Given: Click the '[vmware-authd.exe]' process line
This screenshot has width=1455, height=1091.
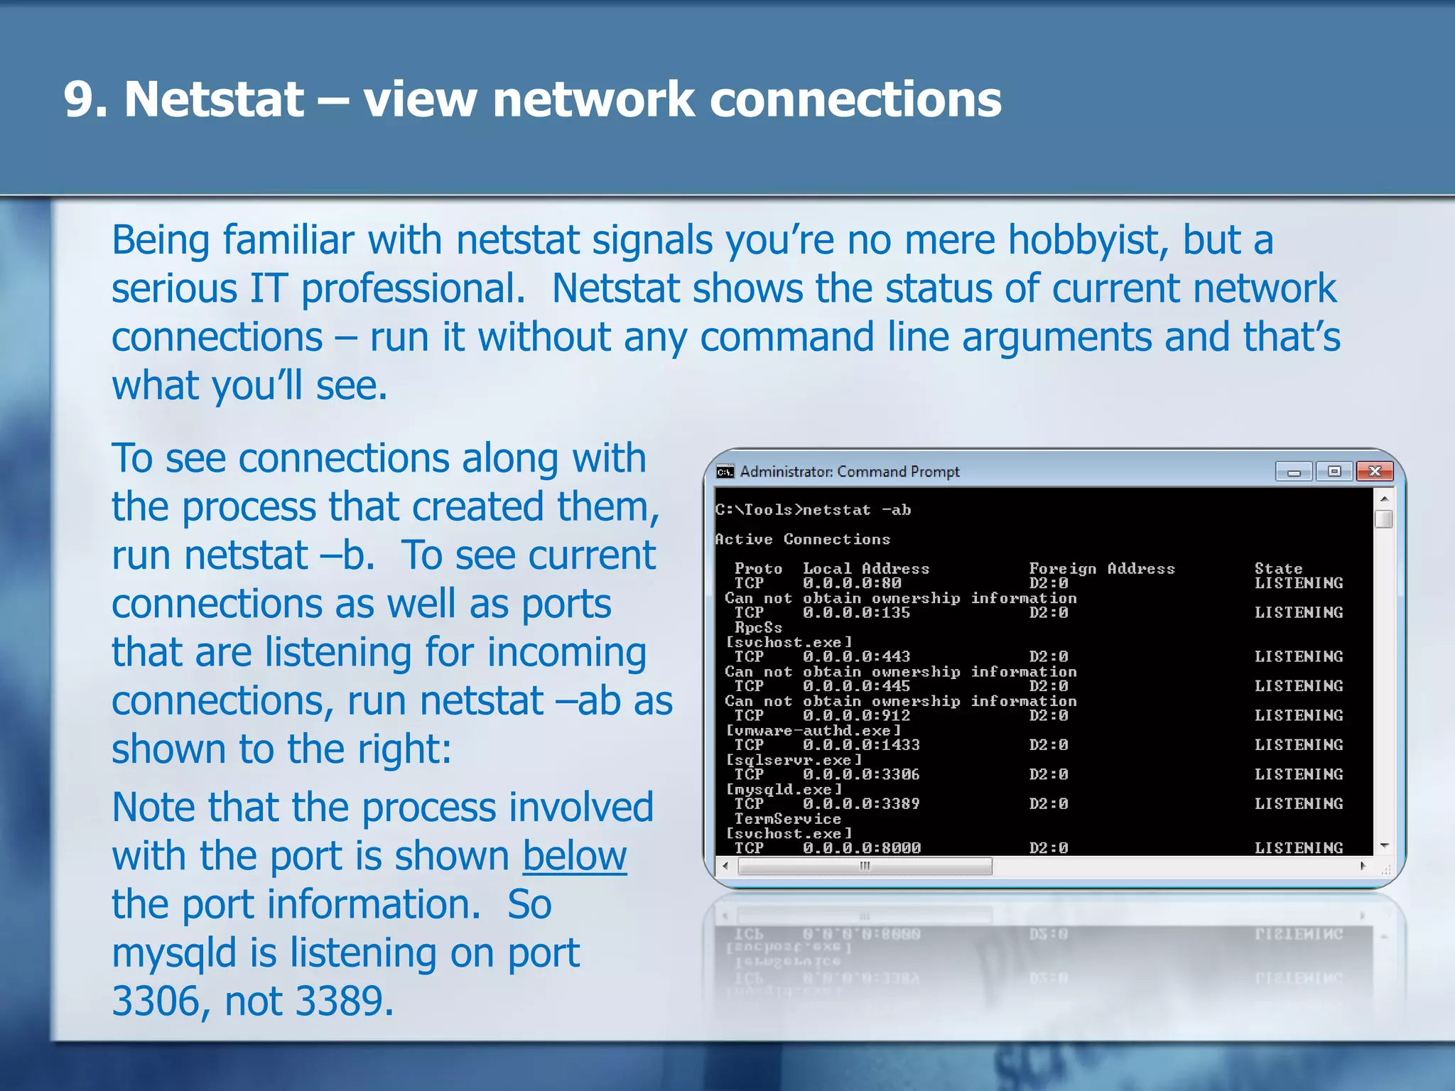Looking at the screenshot, I should pyautogui.click(x=813, y=730).
